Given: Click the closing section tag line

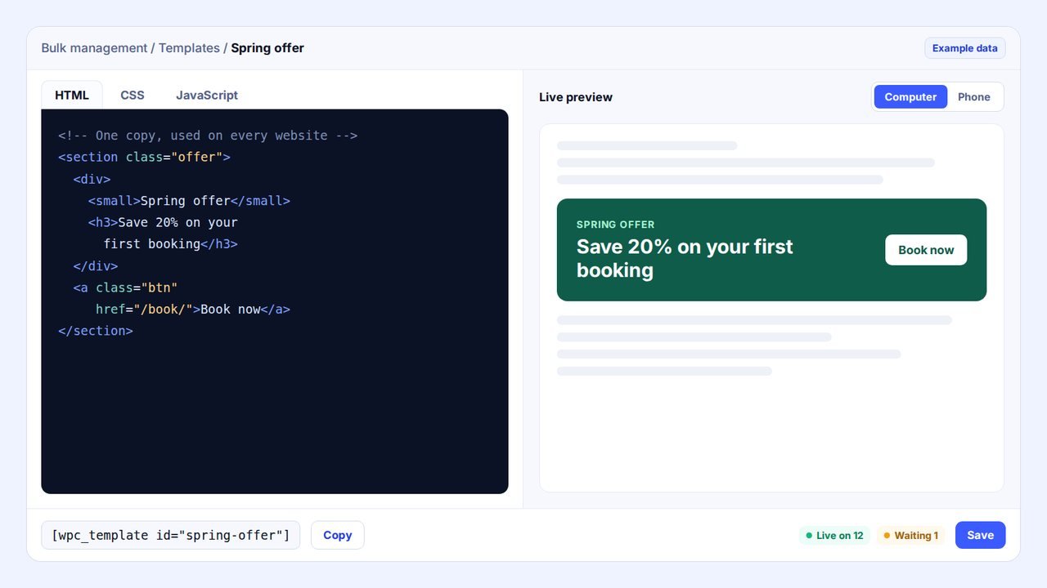Looking at the screenshot, I should click(96, 331).
